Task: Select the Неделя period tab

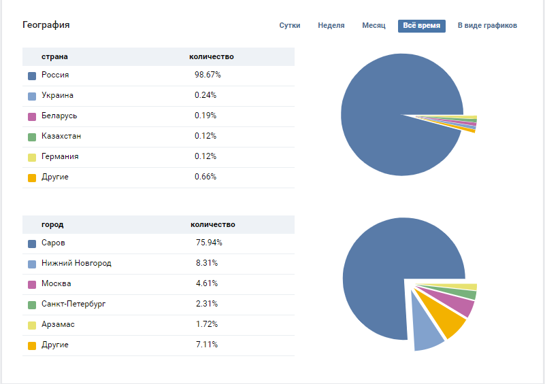Action: coord(331,26)
